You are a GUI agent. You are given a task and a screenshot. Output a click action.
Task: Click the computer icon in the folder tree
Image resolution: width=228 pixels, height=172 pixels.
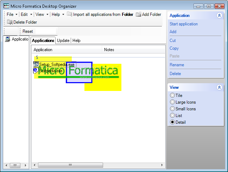(7, 39)
